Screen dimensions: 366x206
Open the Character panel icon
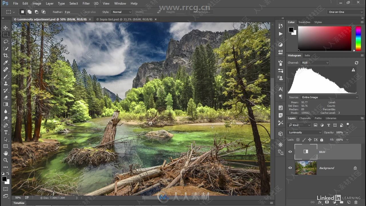click(281, 89)
